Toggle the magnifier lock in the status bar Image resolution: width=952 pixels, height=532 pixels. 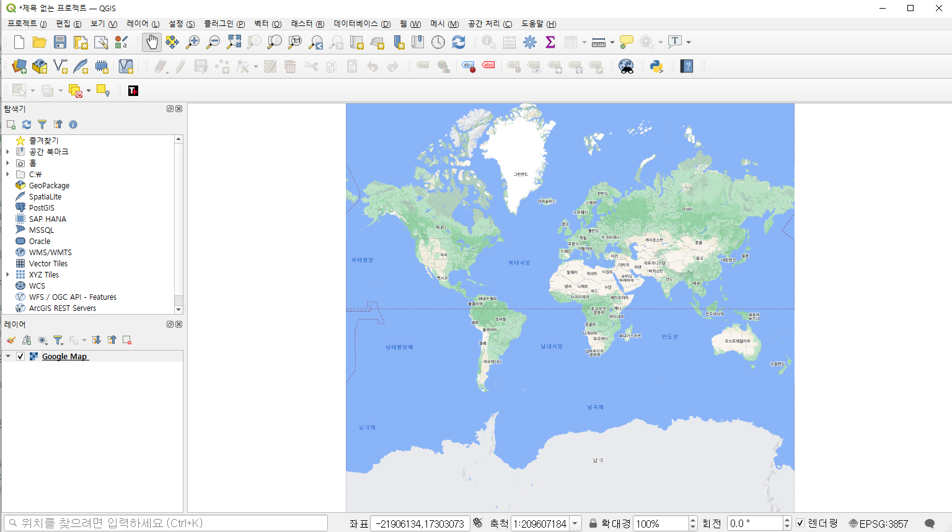(x=592, y=523)
